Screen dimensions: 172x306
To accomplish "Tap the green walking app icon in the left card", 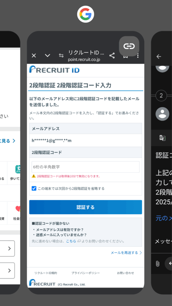I will point(18,169).
